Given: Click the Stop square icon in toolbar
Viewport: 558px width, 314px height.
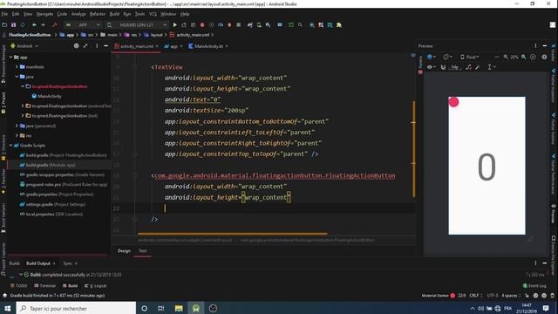Looking at the screenshot, I should coord(238,25).
